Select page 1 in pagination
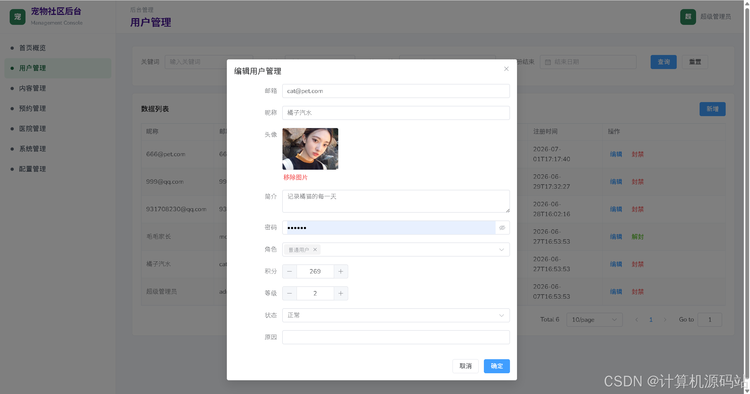Viewport: 750px width, 394px height. tap(651, 320)
